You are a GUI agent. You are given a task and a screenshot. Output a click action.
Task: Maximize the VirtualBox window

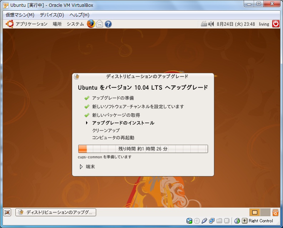tap(259, 4)
